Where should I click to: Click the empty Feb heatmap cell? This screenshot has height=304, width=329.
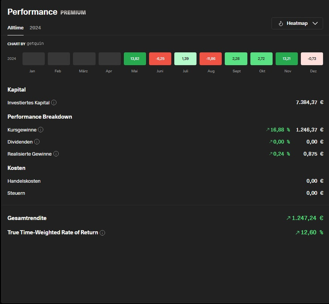[x=59, y=59]
